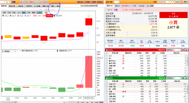Click help icon beside 佔股本比重

pyautogui.click(x=127, y=33)
